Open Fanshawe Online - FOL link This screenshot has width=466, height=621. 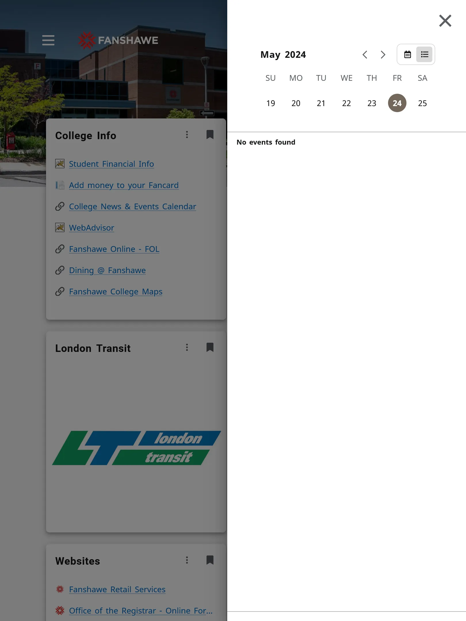pos(114,249)
